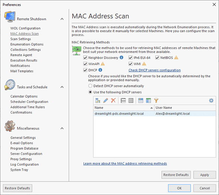Open the gear settings icon in table toolbar

pos(211,100)
